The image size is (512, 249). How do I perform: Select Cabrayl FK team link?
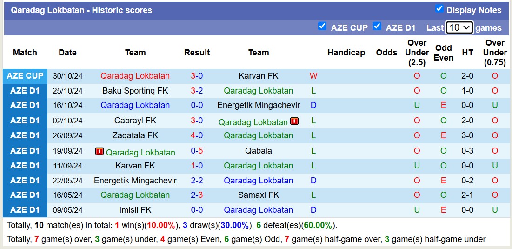click(135, 121)
